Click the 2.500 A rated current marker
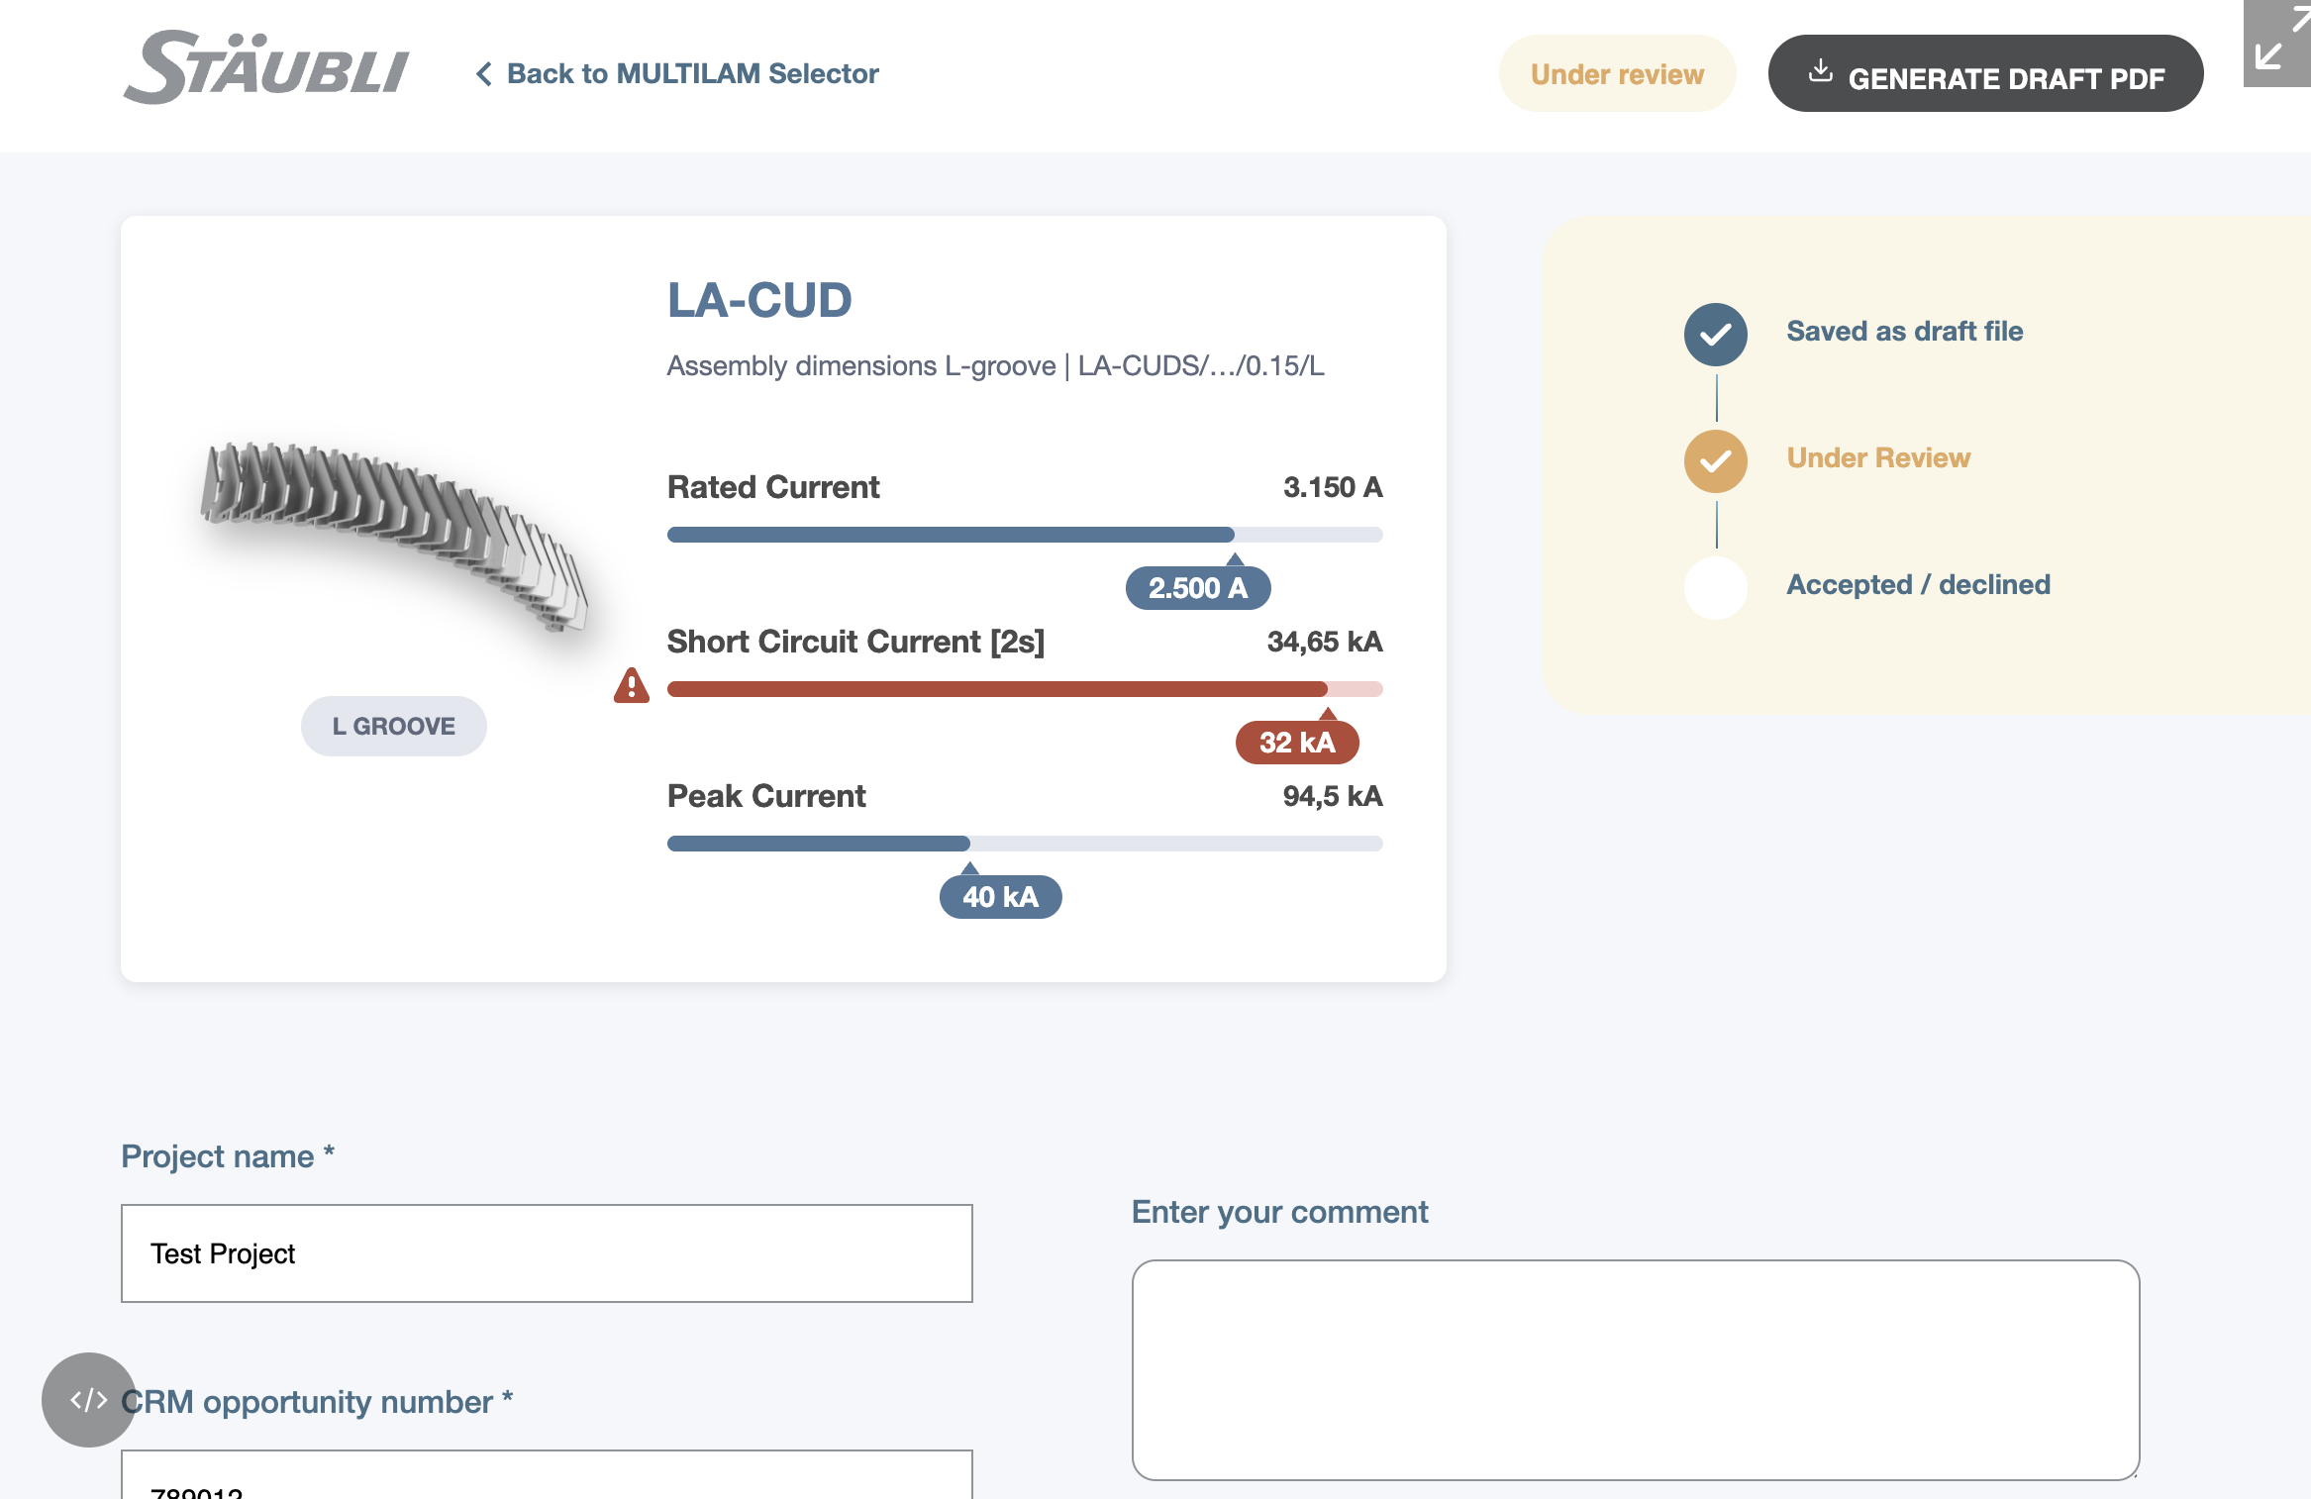The height and width of the screenshot is (1499, 2311). [1198, 588]
